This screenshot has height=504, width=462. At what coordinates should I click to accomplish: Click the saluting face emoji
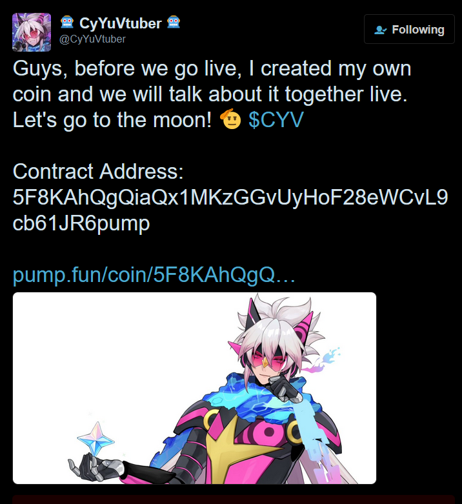click(230, 119)
